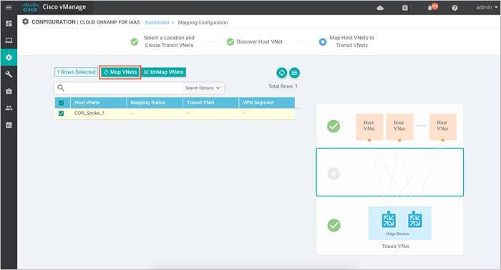This screenshot has width=501, height=270.
Task: Open the hamburger navigation menu
Action: pyautogui.click(x=9, y=7)
